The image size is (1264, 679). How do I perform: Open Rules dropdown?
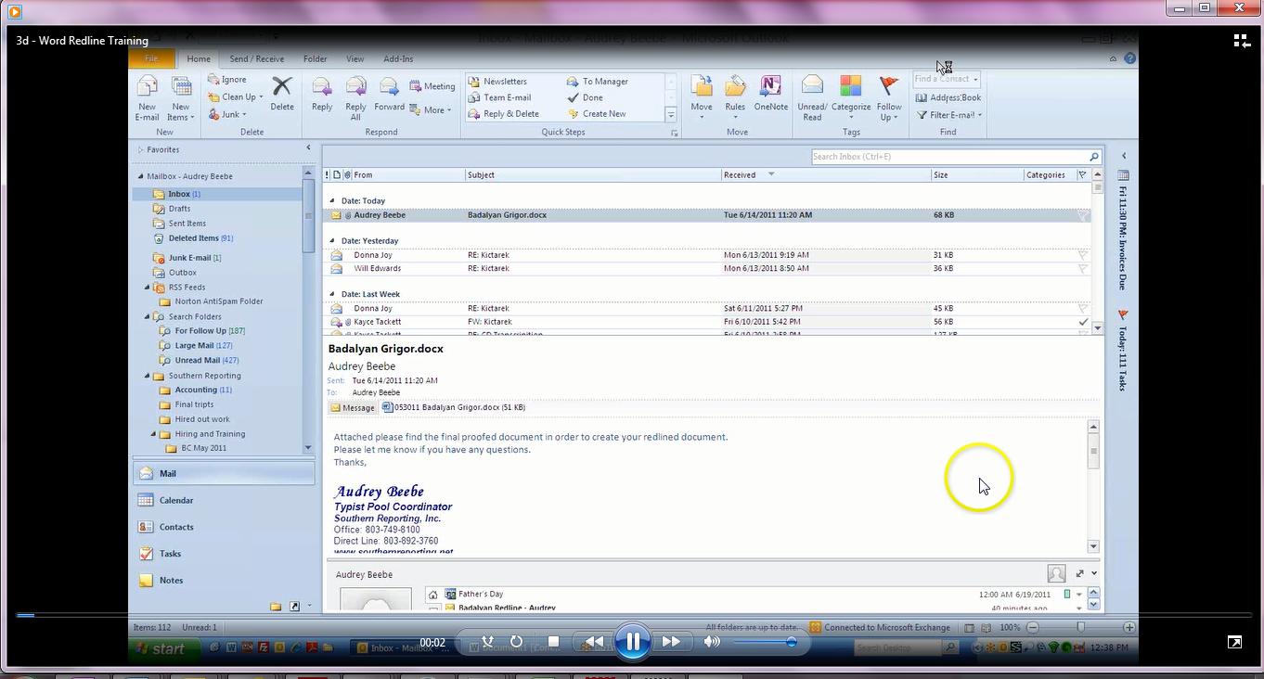click(735, 97)
